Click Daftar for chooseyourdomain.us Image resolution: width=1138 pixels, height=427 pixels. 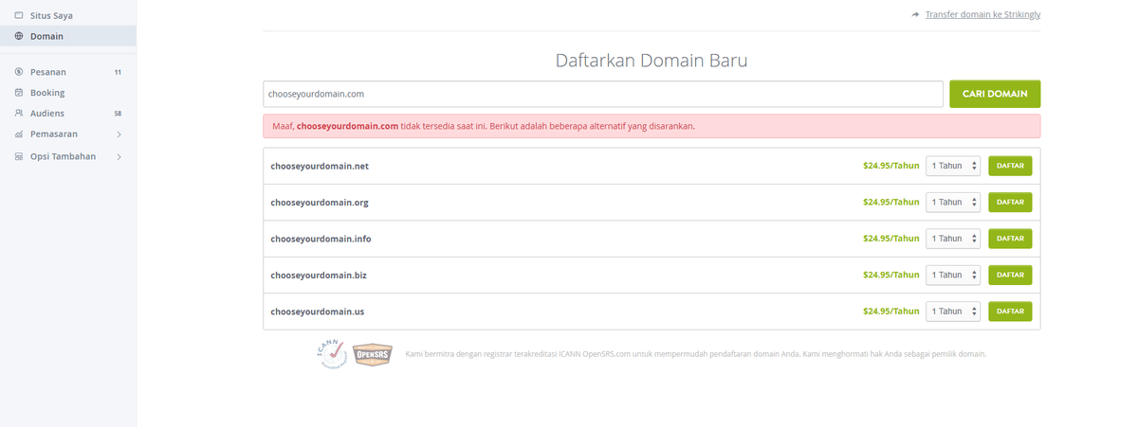pyautogui.click(x=1010, y=311)
